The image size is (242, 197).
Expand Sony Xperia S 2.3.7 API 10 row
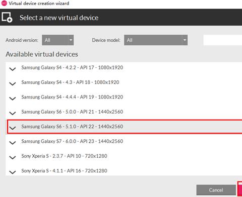click(x=13, y=157)
